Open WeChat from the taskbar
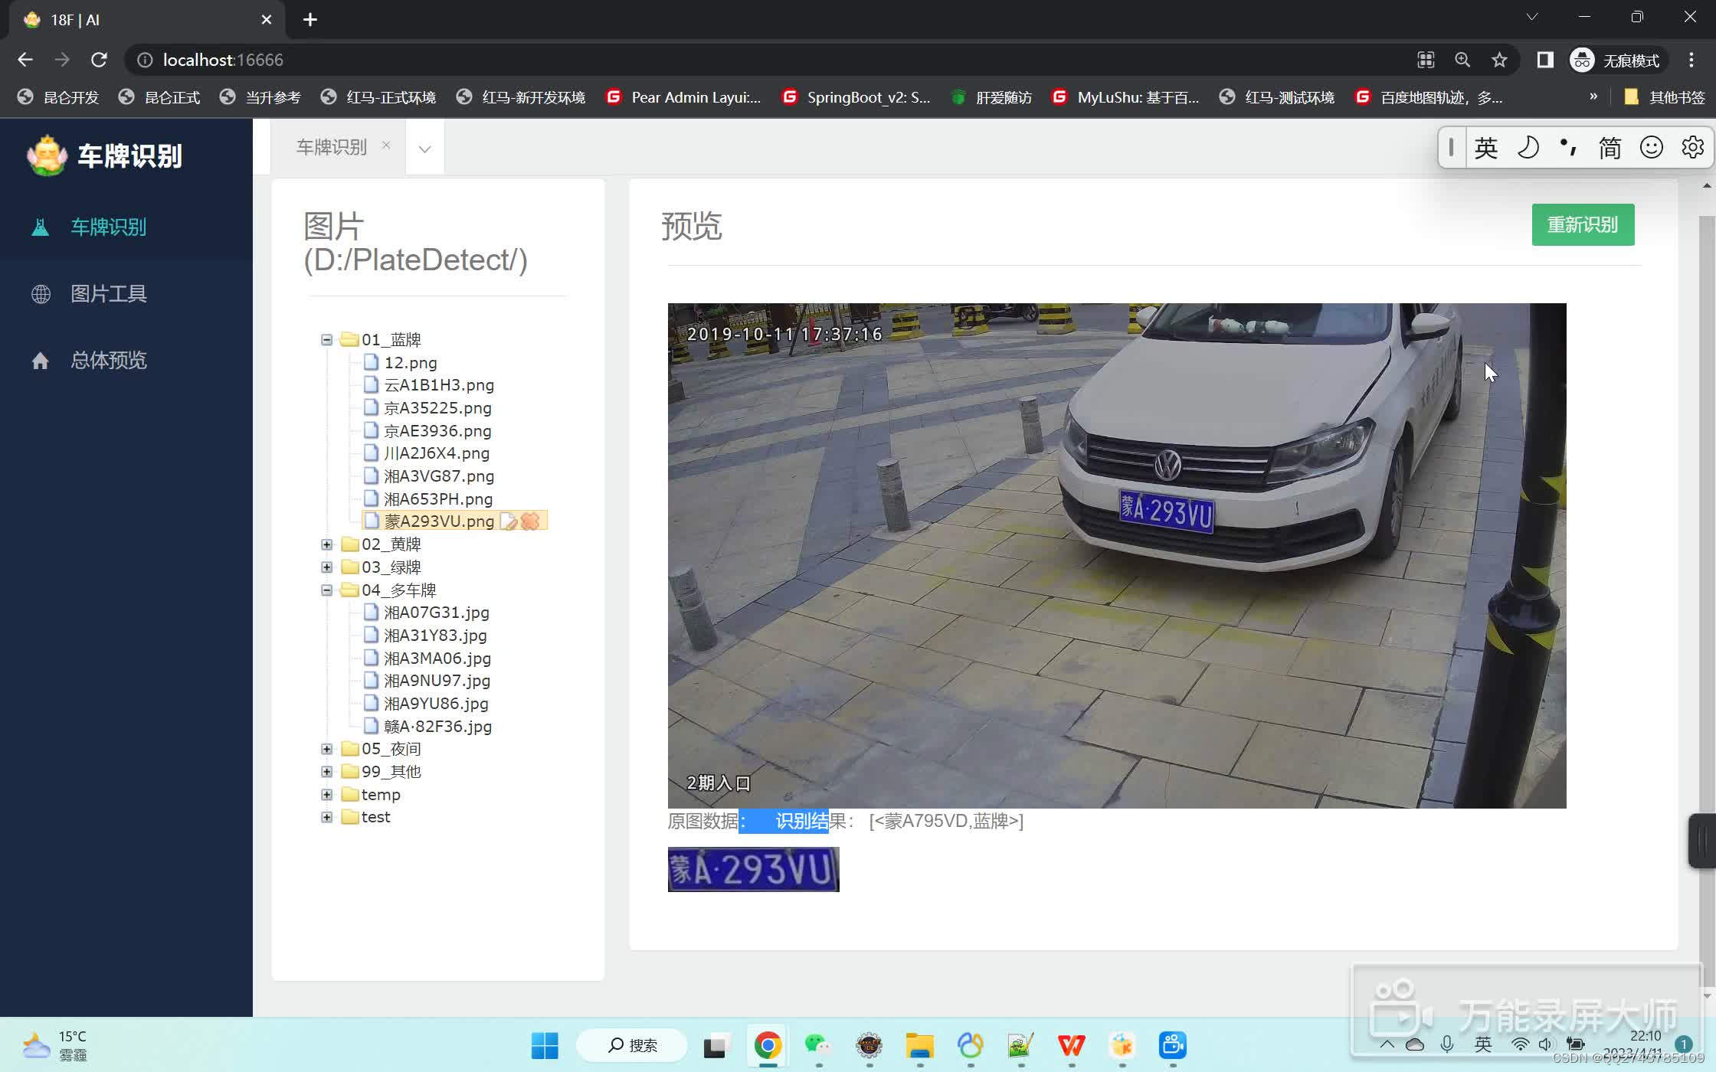The height and width of the screenshot is (1072, 1716). click(x=817, y=1045)
